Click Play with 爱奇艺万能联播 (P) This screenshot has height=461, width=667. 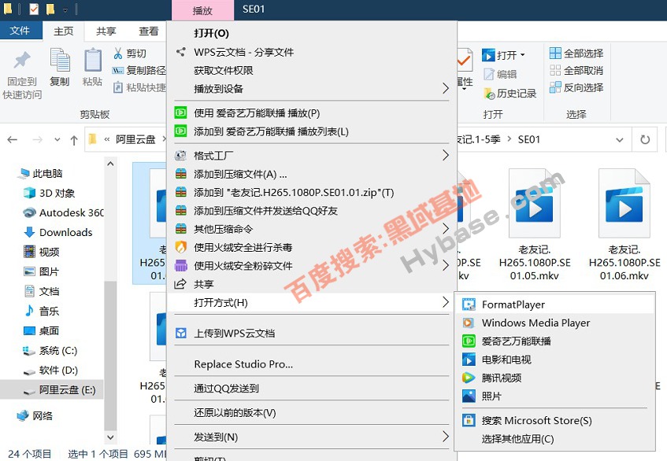[311, 113]
